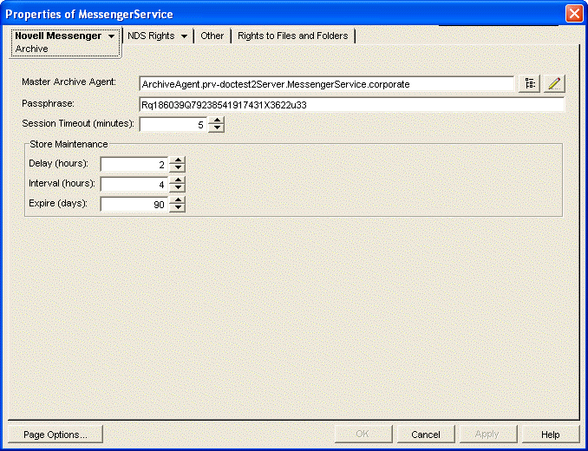Expand the NDS Rights tab dropdown

tap(184, 36)
